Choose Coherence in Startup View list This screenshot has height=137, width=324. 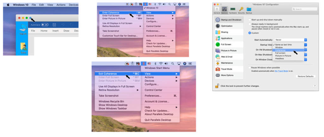pos(288,50)
